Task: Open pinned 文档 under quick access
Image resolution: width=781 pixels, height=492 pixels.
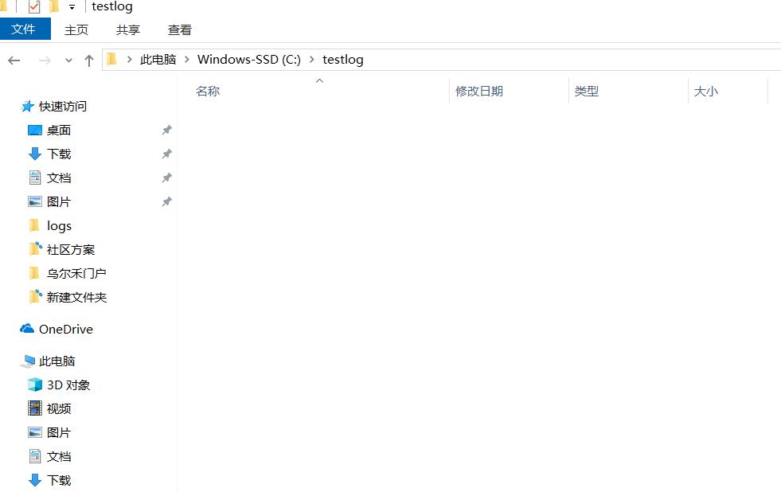Action: pos(59,178)
